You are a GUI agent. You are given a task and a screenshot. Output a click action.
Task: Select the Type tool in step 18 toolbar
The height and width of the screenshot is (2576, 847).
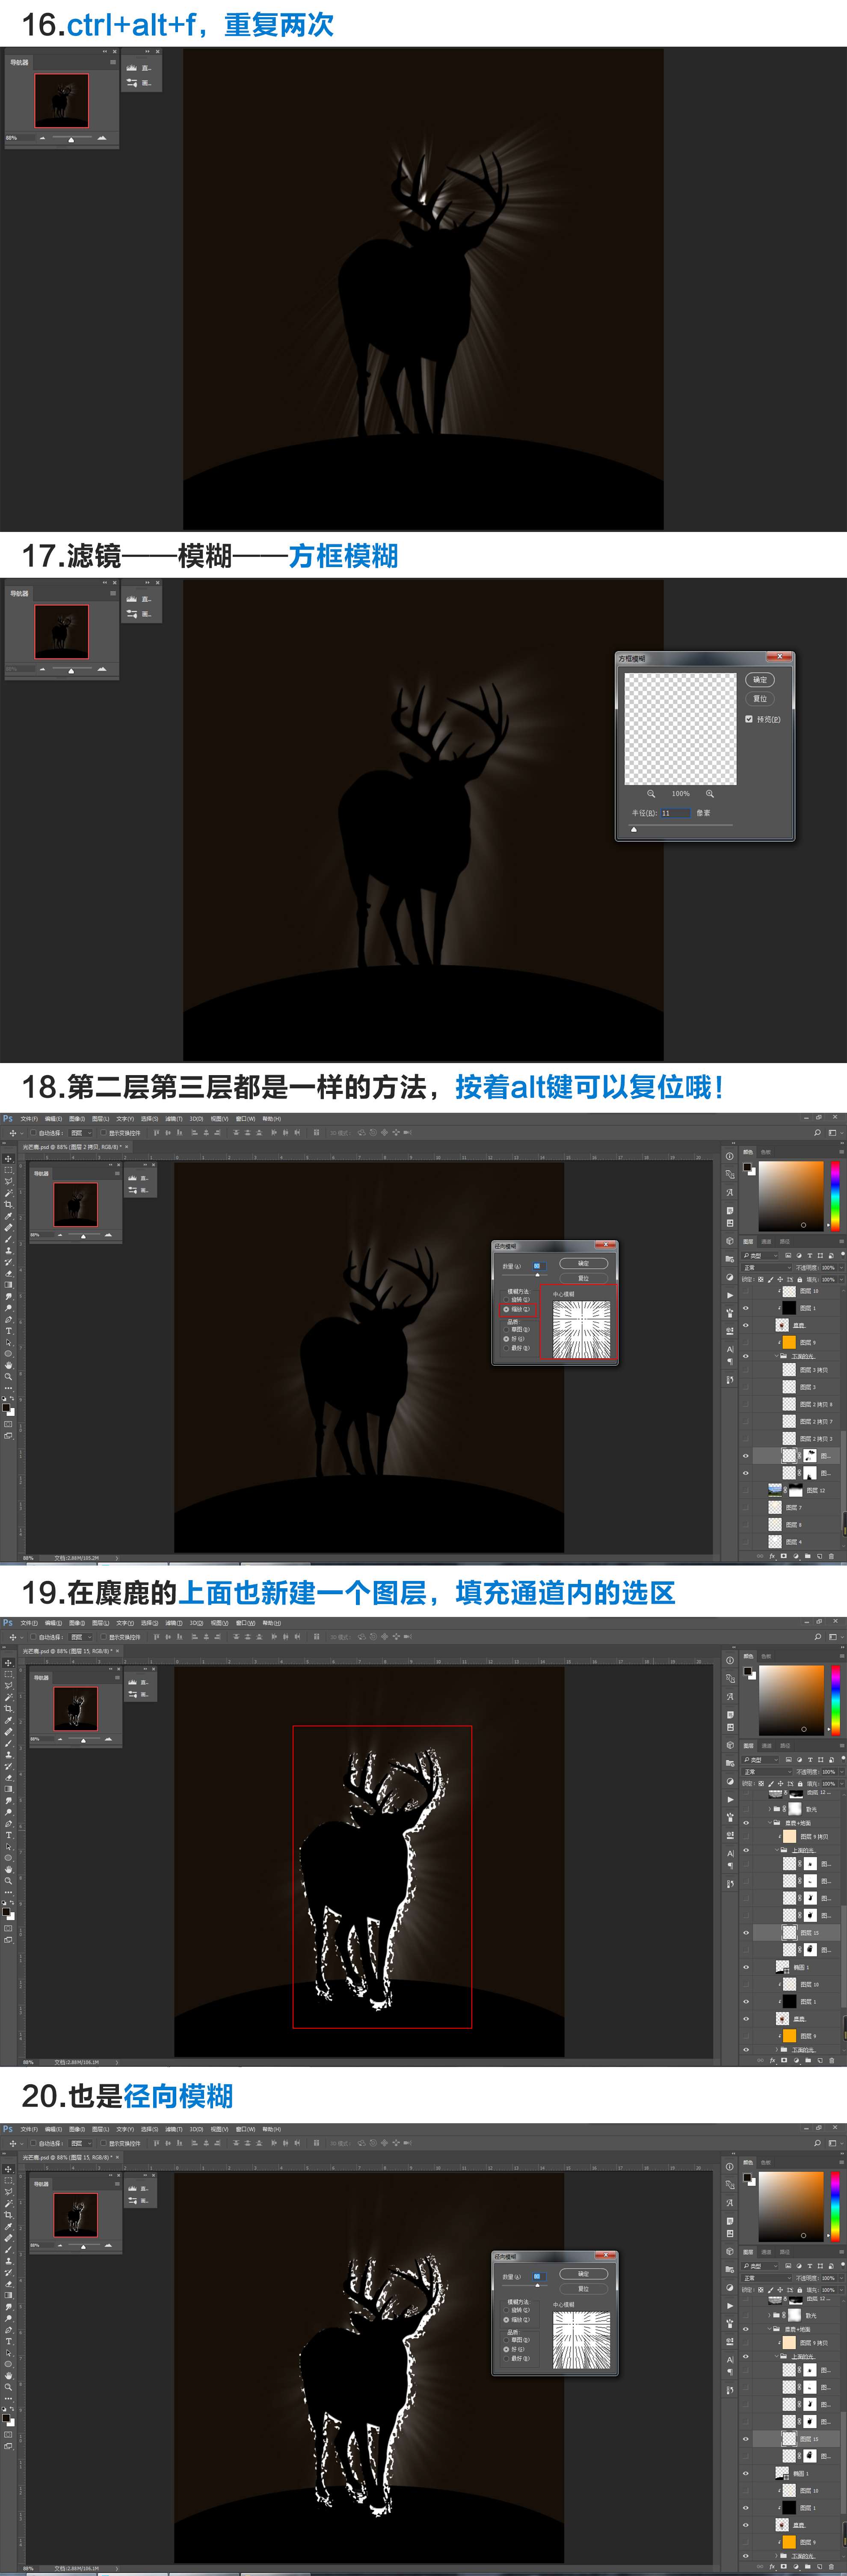(x=8, y=1331)
